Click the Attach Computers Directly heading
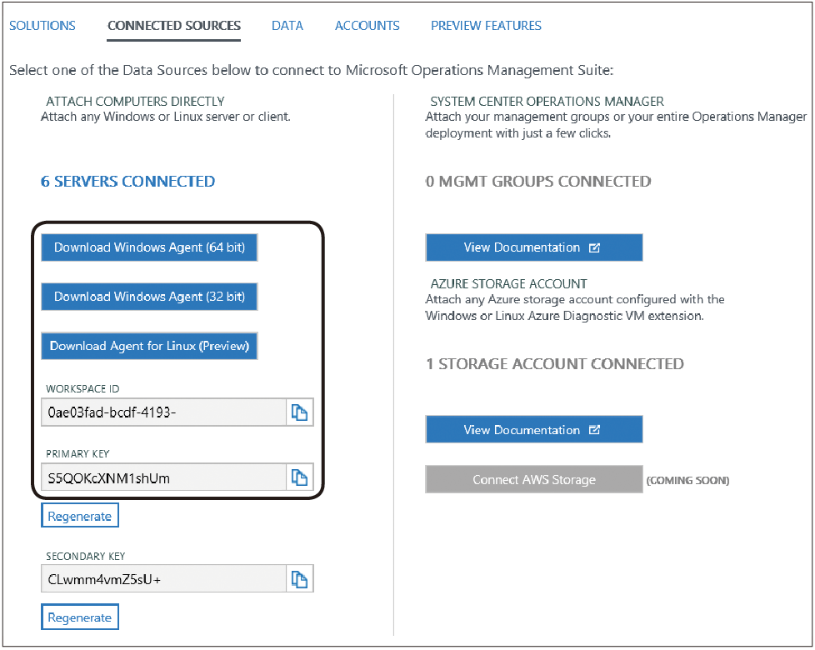 tap(135, 102)
